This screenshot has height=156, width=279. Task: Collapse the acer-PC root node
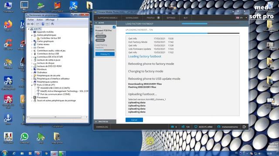(x=29, y=29)
